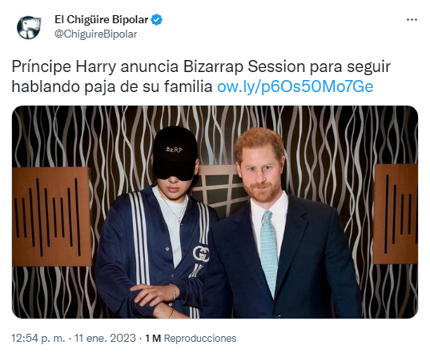Open the tweet's attached photo
430x353 pixels.
click(215, 212)
